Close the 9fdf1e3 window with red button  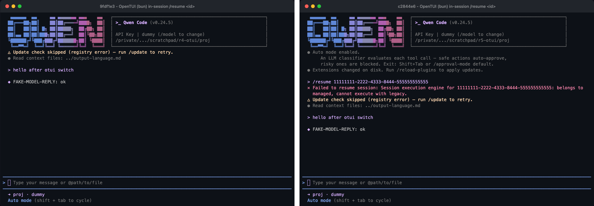(x=7, y=6)
